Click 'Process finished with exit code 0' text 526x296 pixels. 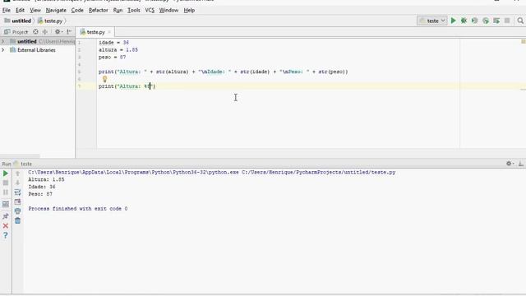(x=78, y=209)
